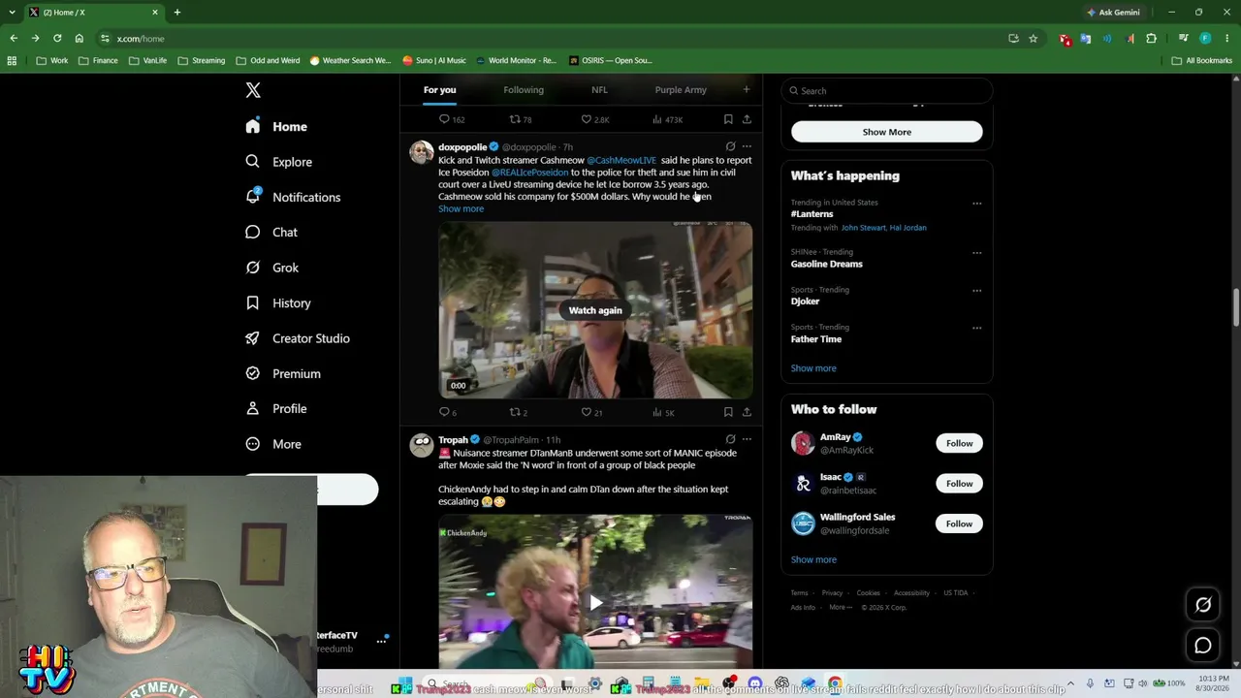Play the video in Tropah's post
Viewport: 1241px width, 698px height.
click(x=595, y=602)
